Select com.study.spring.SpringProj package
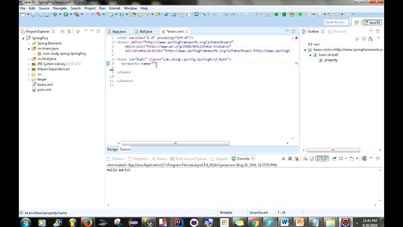Screen dimensions: 403x227 (x=62, y=54)
